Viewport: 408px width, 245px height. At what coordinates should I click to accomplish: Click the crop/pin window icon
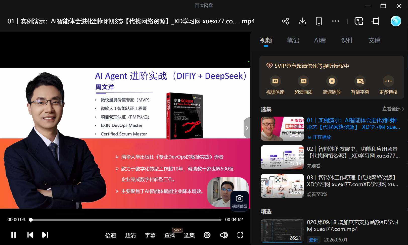coord(375,21)
